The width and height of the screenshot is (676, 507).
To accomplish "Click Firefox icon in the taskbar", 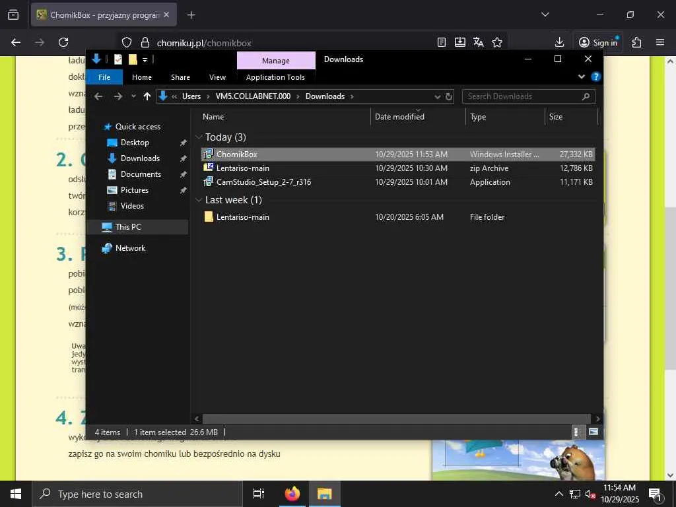I will 292,494.
